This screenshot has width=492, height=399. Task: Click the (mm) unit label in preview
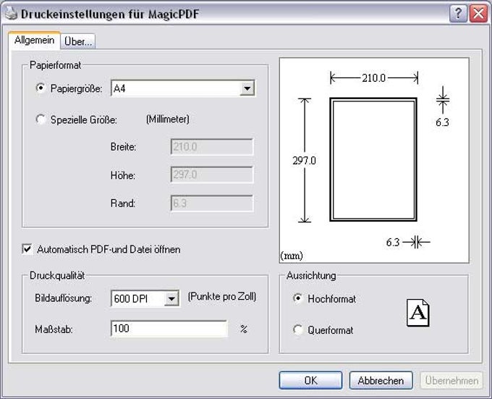coord(292,256)
